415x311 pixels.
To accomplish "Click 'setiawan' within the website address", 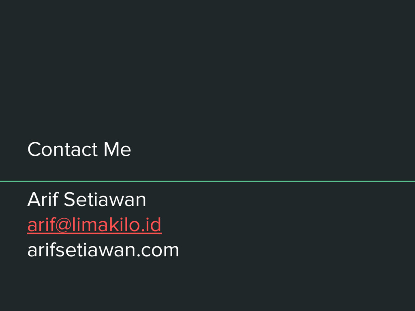I will [x=97, y=250].
